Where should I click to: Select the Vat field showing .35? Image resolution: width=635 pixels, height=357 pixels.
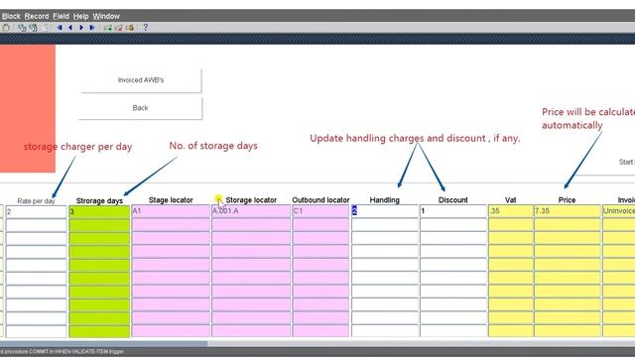pyautogui.click(x=511, y=211)
